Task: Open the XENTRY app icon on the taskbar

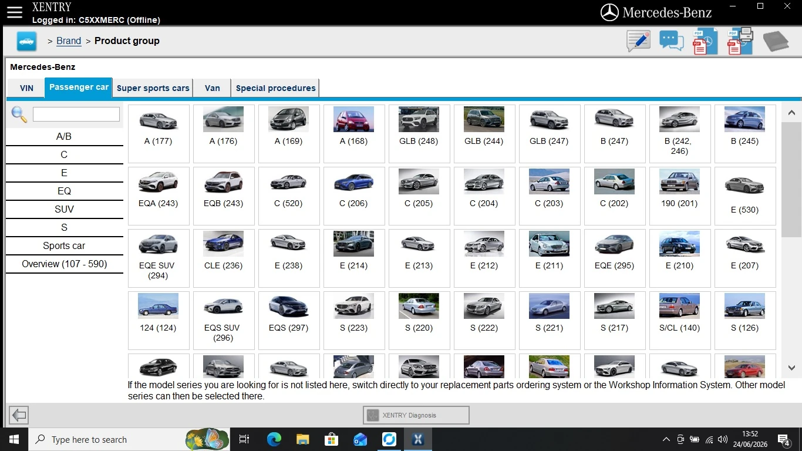Action: pos(417,439)
